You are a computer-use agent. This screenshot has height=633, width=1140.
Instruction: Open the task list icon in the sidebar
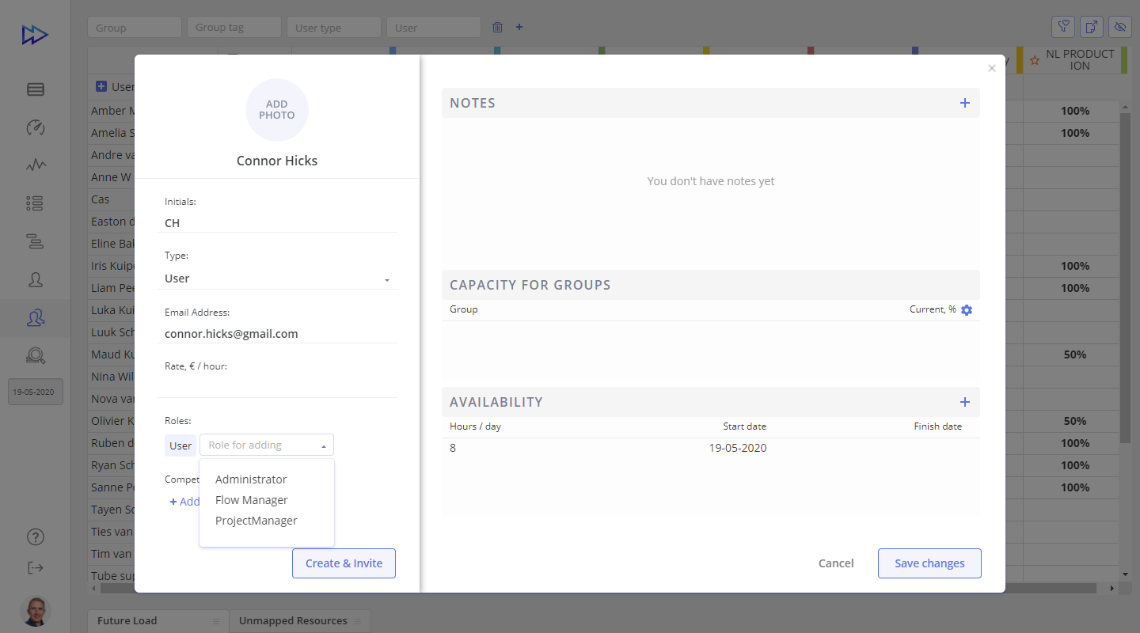click(35, 203)
